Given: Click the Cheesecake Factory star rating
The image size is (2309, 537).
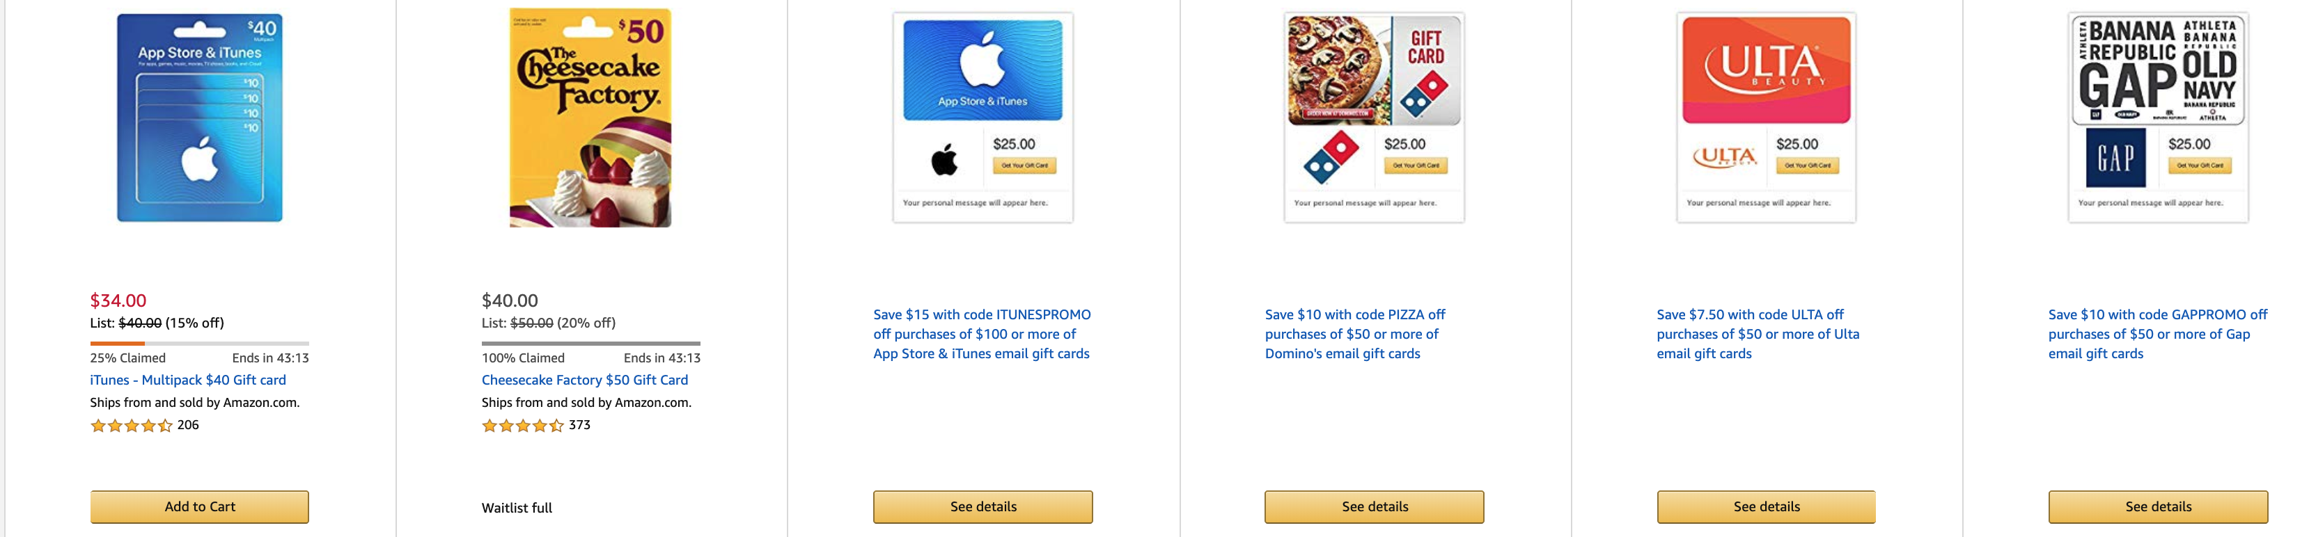Looking at the screenshot, I should tap(522, 426).
